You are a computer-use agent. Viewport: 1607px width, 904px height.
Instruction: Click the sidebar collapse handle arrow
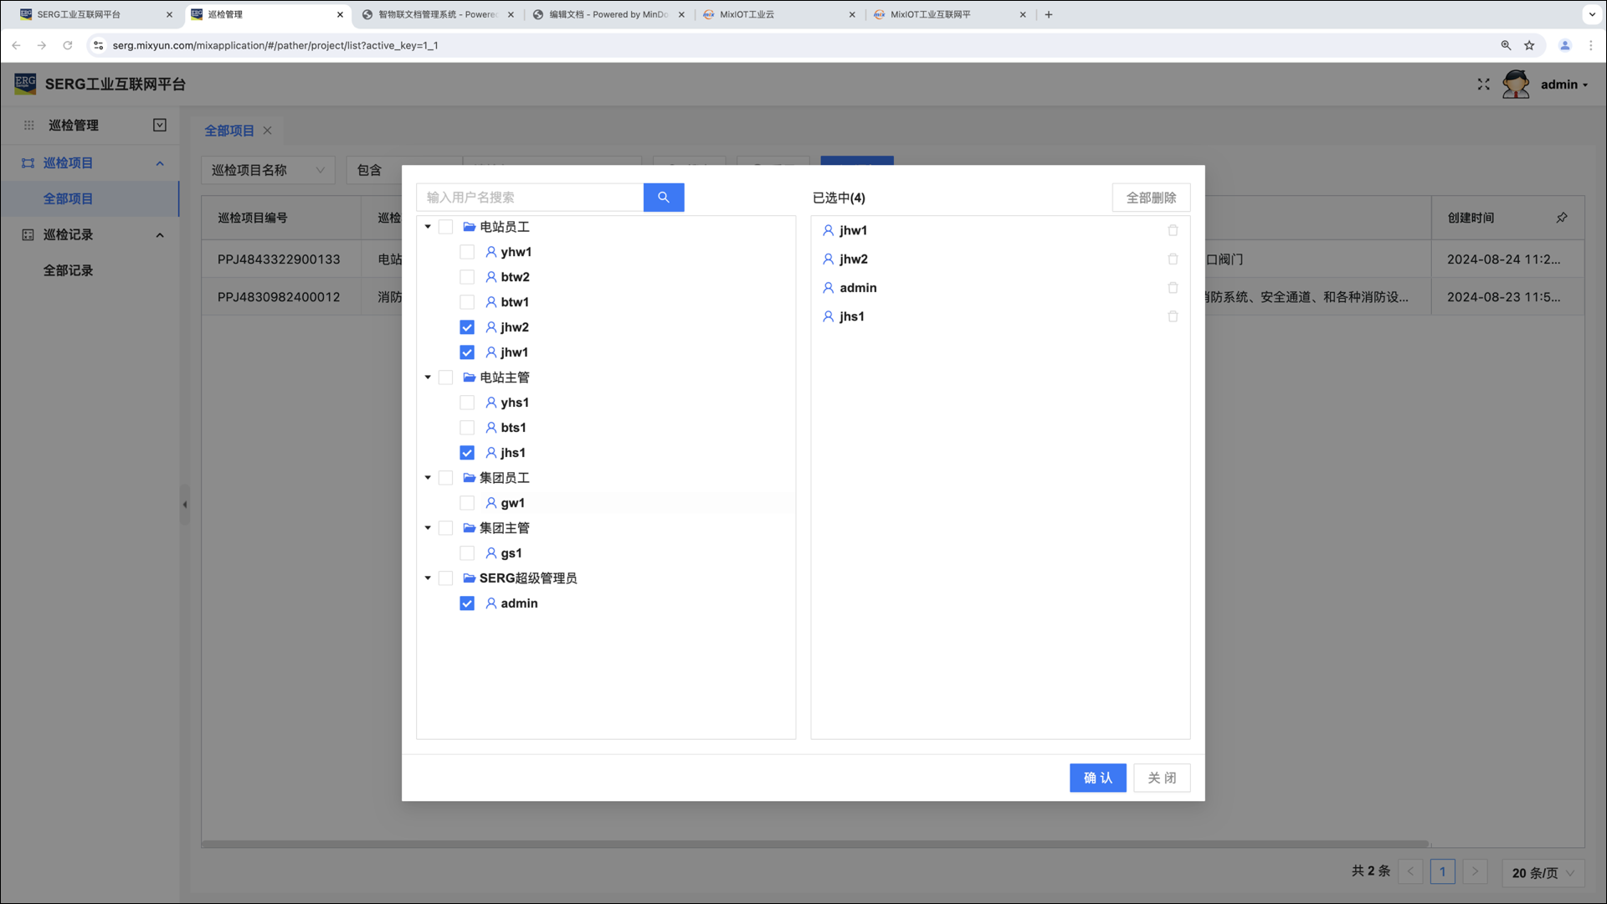pyautogui.click(x=185, y=505)
